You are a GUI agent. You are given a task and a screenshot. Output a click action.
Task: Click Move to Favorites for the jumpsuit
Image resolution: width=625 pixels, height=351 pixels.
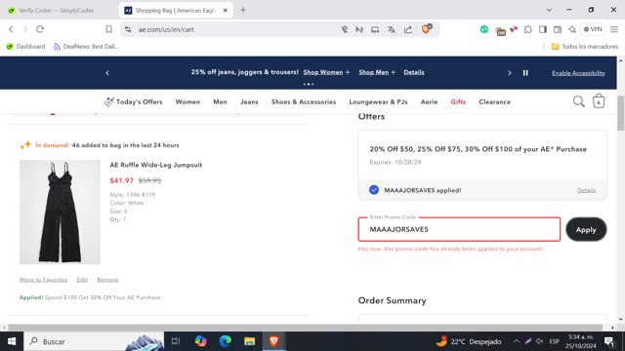(x=43, y=280)
